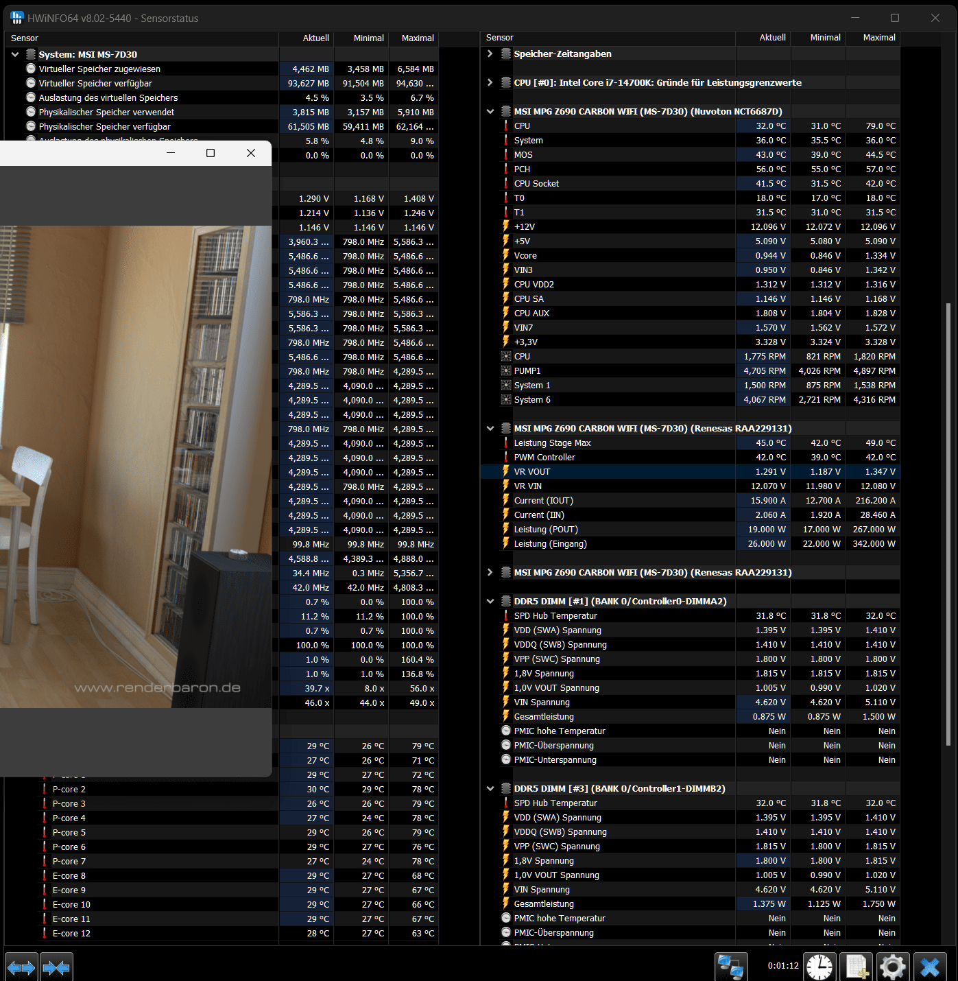958x981 pixels.
Task: Collapse the expanded Renesas RAA229131 group above Leistung Stage Max
Action: click(x=490, y=428)
